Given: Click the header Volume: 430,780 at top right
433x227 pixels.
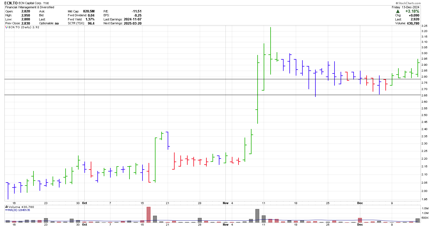Looking at the screenshot, I should pyautogui.click(x=407, y=23).
